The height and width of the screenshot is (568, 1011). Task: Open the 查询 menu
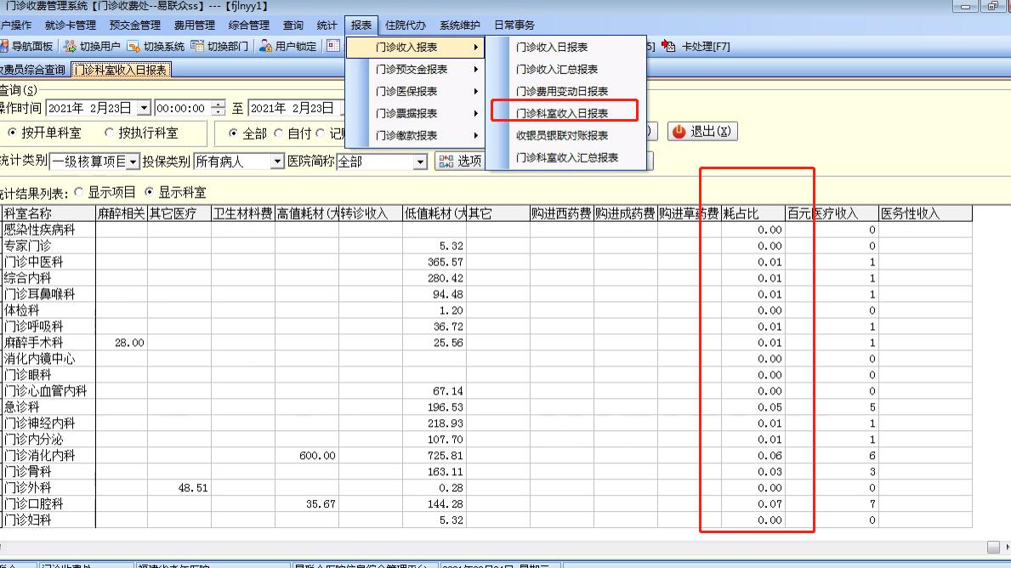tap(293, 26)
